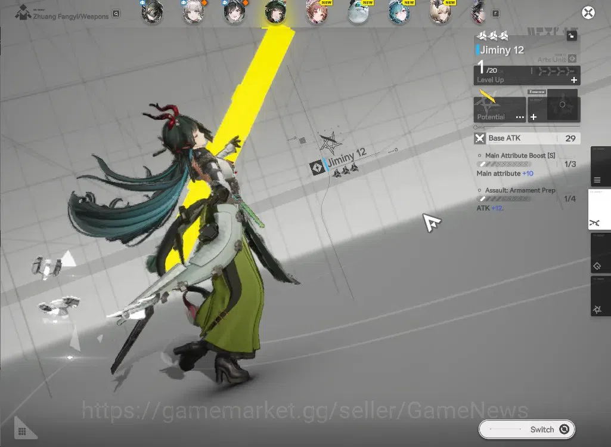This screenshot has height=447, width=611.
Task: Open the overview tab with list icon
Action: pos(600,167)
